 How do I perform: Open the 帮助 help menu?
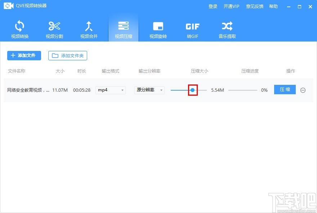(x=273, y=6)
